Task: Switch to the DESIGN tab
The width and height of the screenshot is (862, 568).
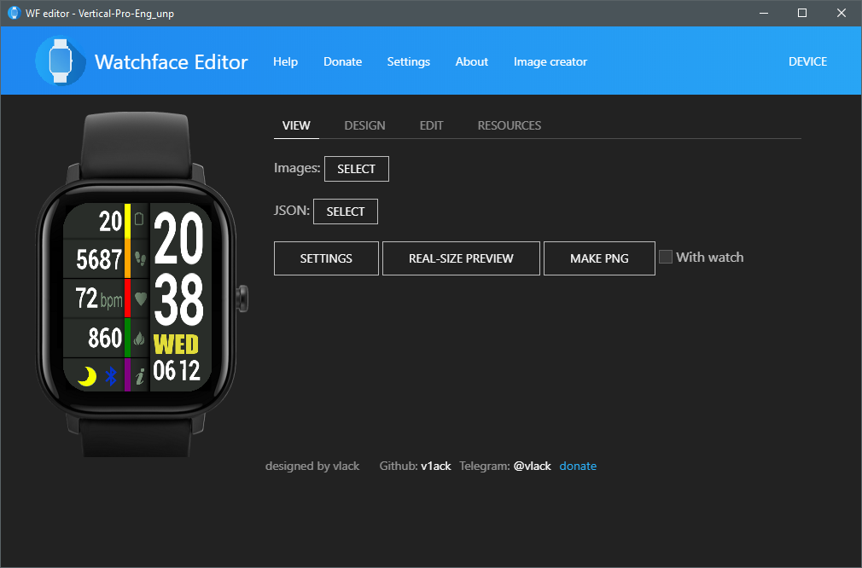Action: [x=364, y=125]
